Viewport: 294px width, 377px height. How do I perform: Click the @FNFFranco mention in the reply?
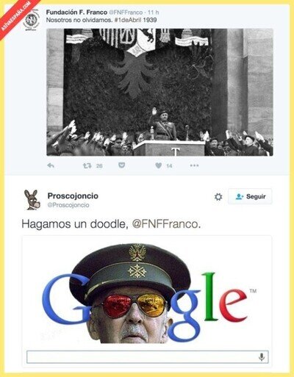(x=165, y=224)
